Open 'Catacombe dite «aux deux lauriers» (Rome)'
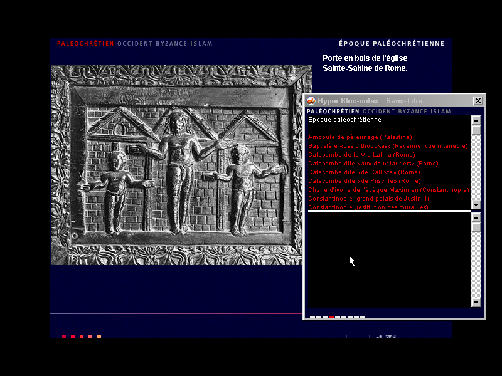This screenshot has height=376, width=502. pos(373,164)
